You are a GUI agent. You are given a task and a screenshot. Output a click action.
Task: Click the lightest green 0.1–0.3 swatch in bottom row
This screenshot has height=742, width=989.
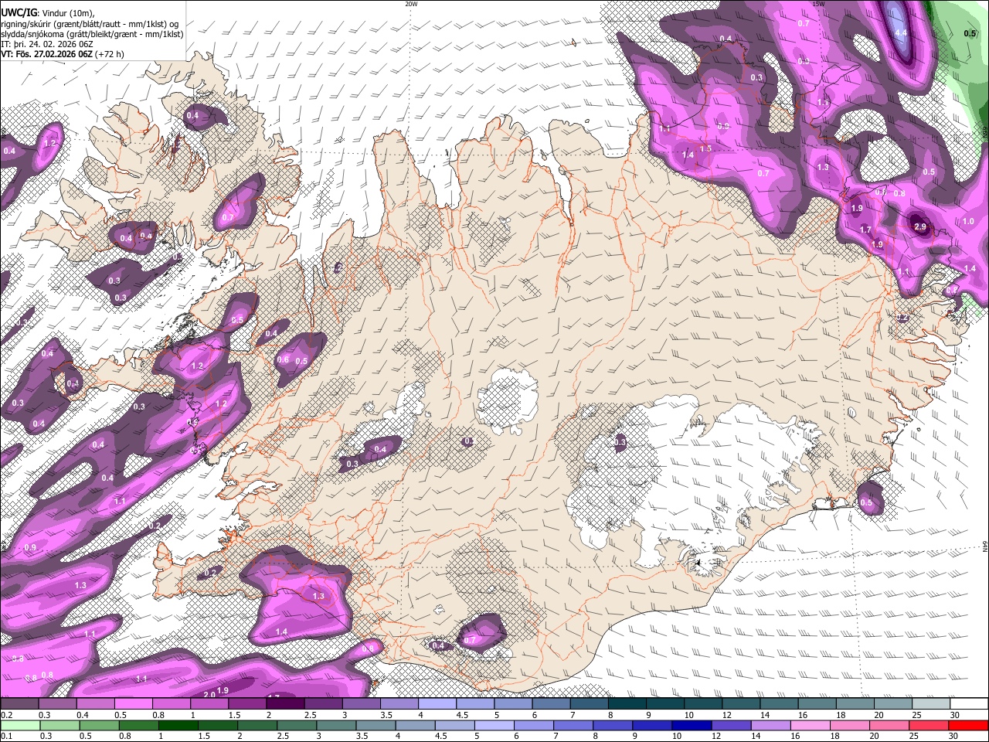tap(19, 725)
